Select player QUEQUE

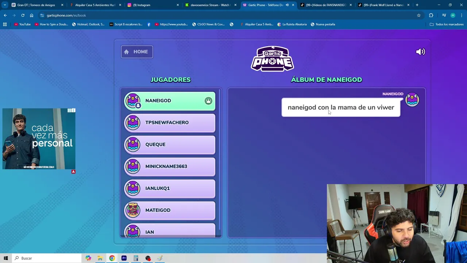pos(170,145)
